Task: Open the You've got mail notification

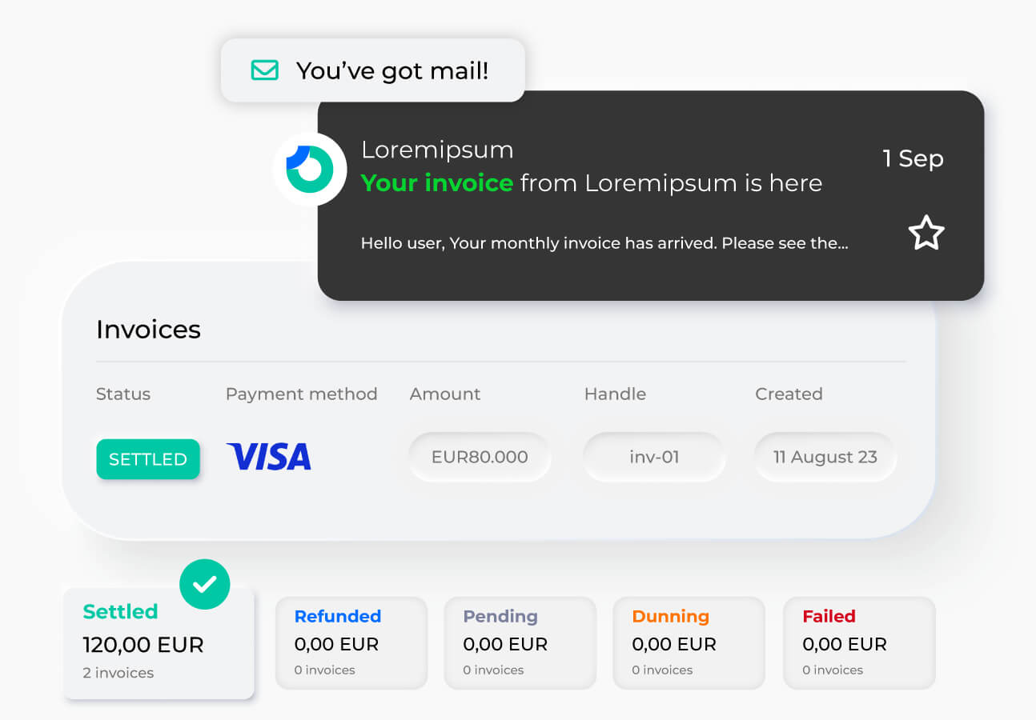Action: click(373, 70)
